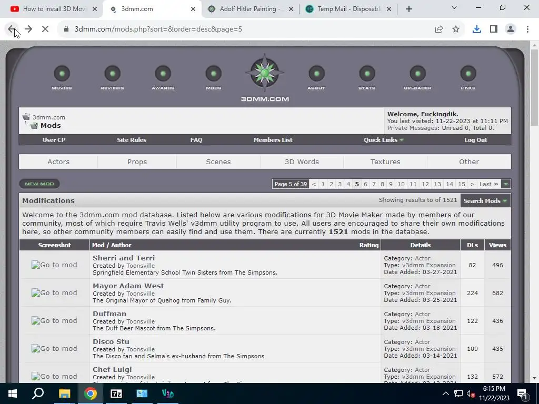Jump to the Last page link
This screenshot has height=404, width=539.
click(x=488, y=184)
